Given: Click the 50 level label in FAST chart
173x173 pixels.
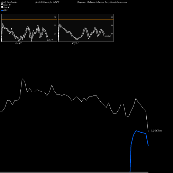Looking at the screenshot, I should [55, 25].
